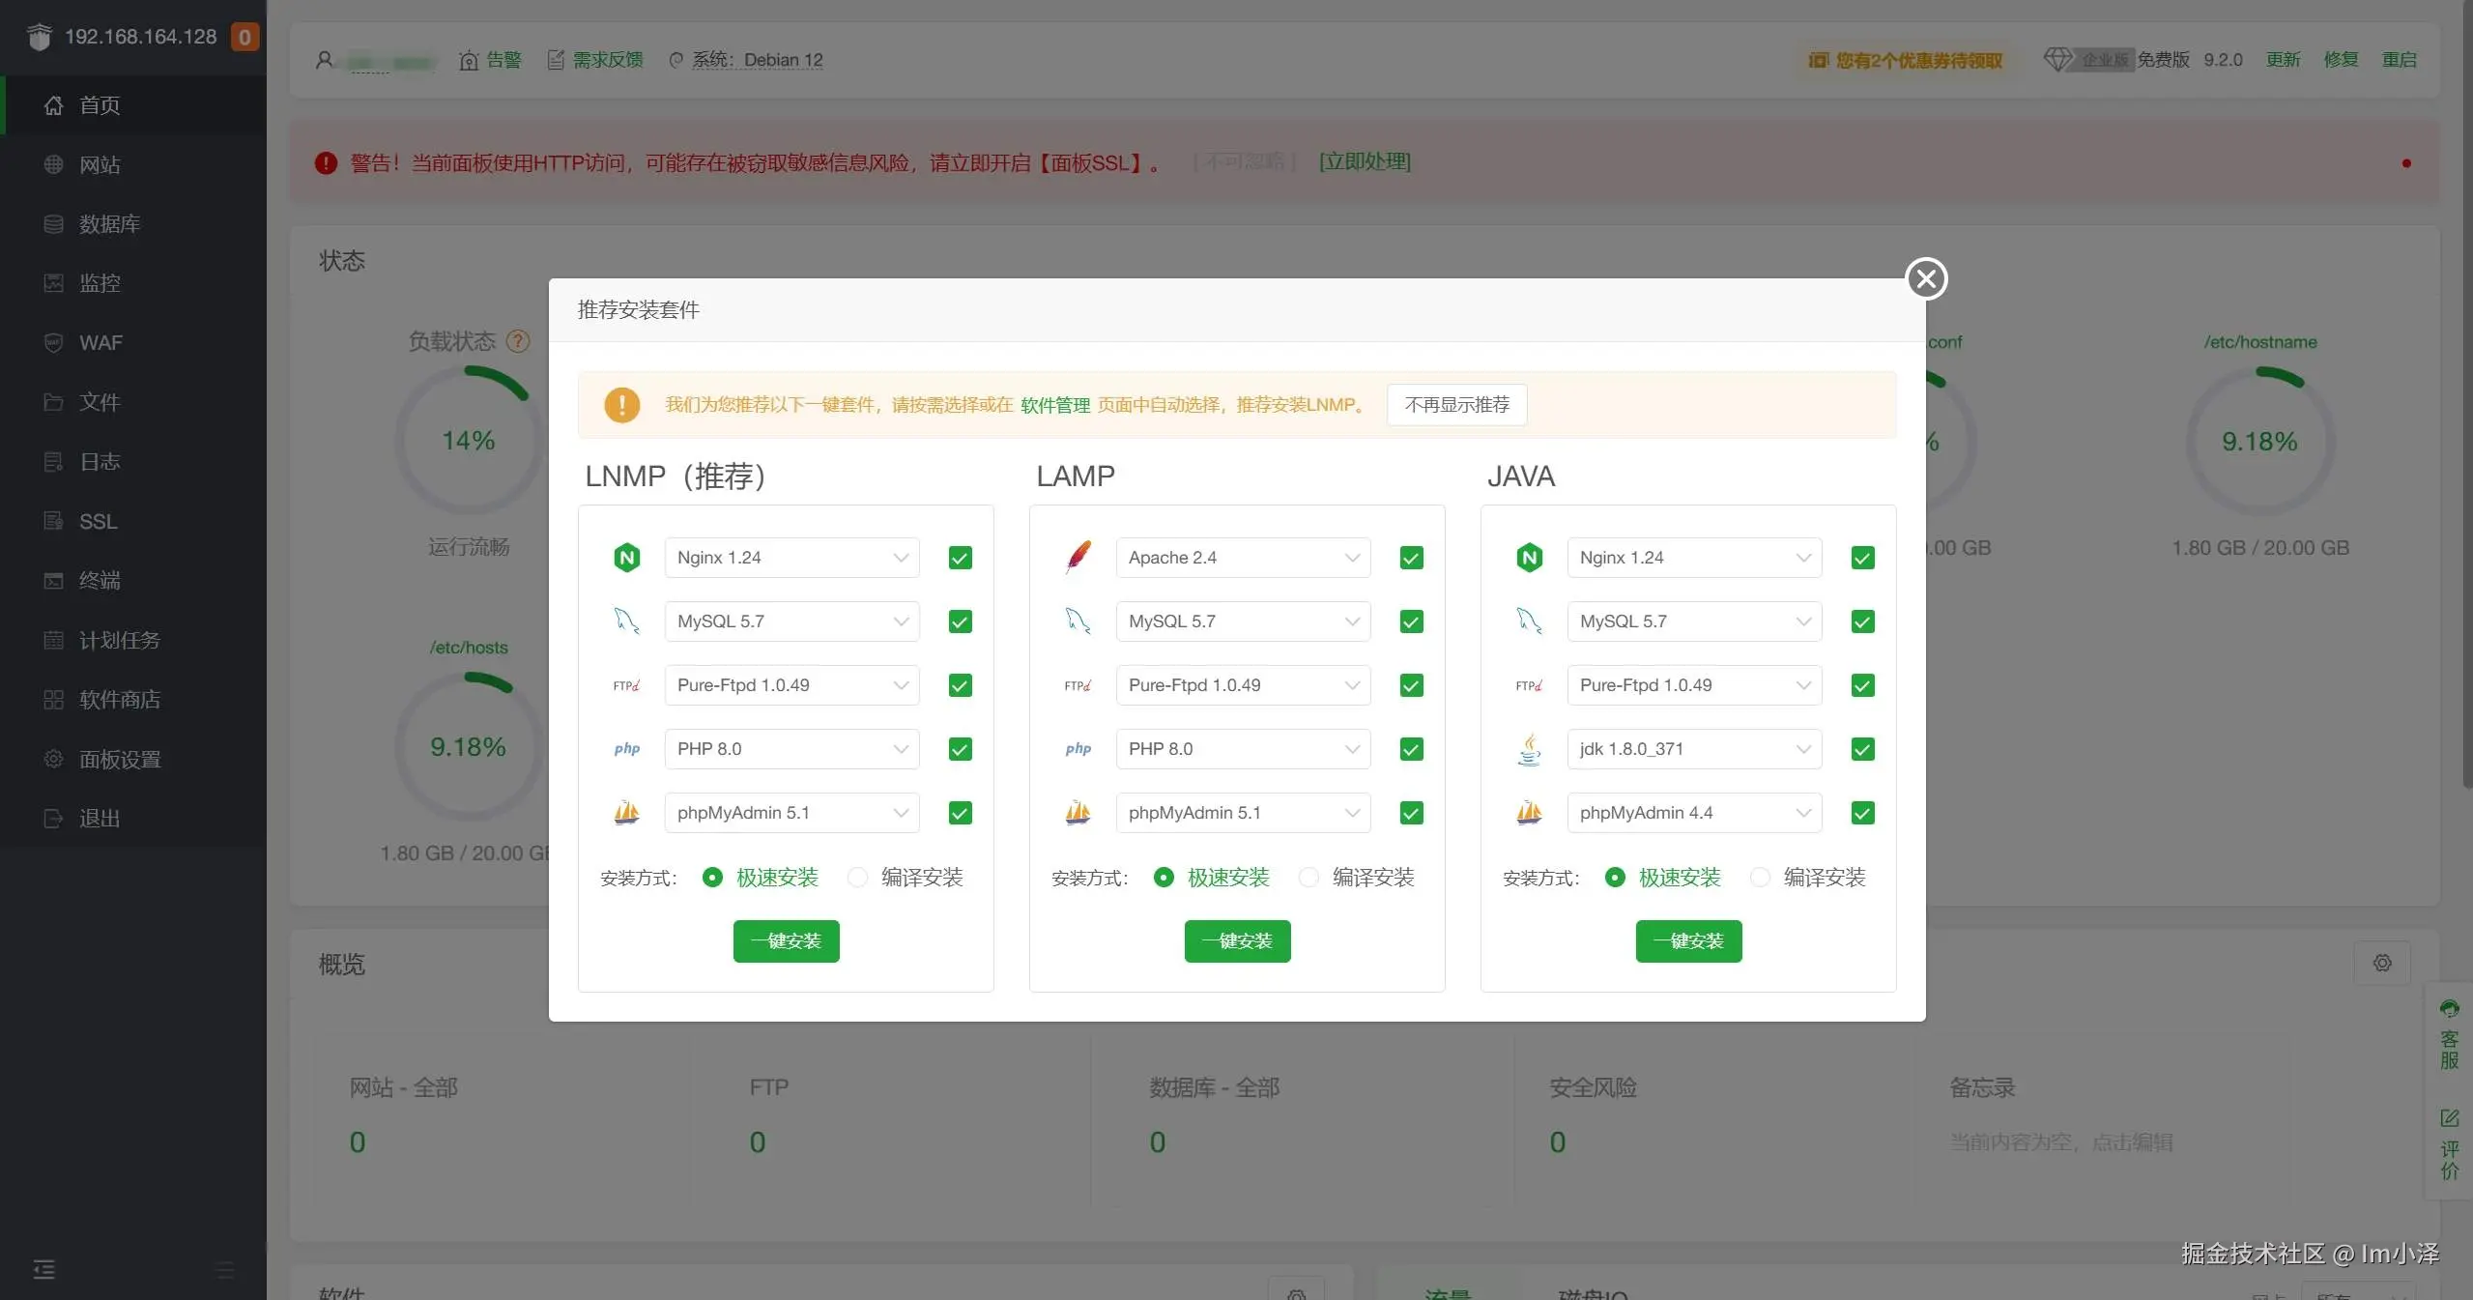Click the Apache feather icon in LAMP
2473x1300 pixels.
(1078, 558)
